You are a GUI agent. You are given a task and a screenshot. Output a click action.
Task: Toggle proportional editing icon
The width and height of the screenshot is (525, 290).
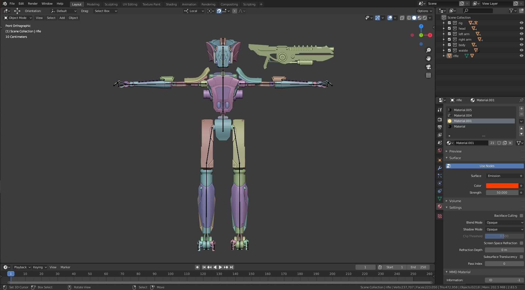235,11
